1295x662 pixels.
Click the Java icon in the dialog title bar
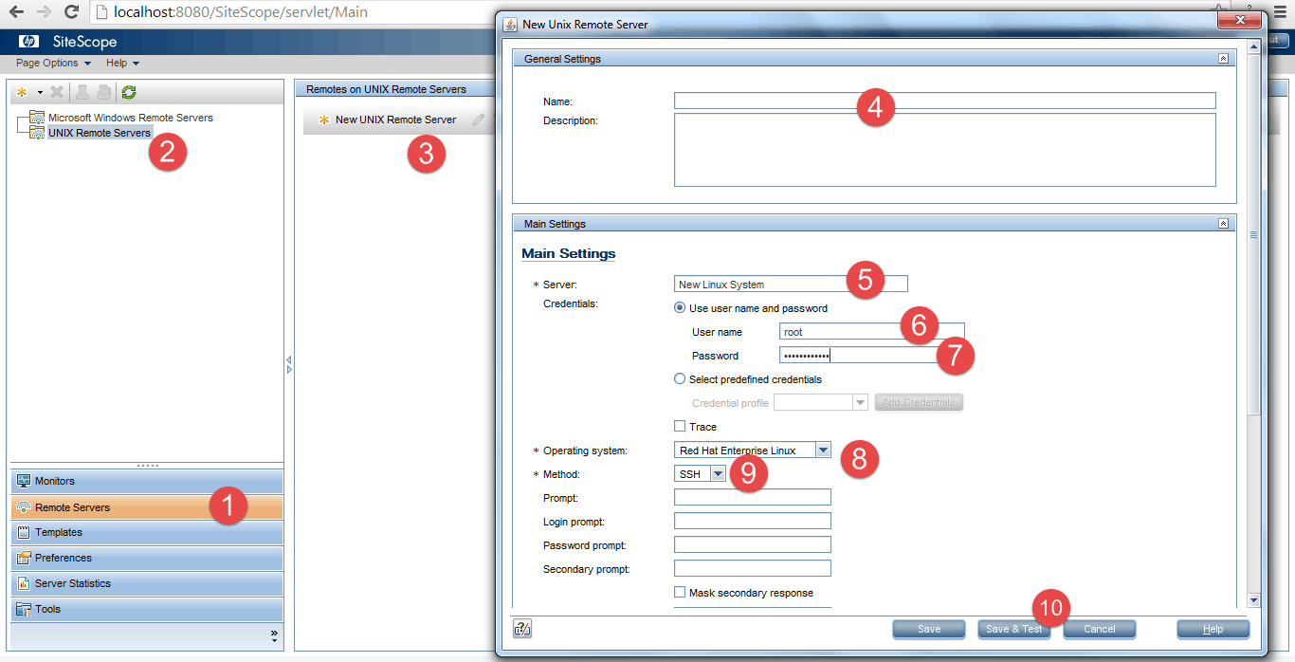(509, 24)
